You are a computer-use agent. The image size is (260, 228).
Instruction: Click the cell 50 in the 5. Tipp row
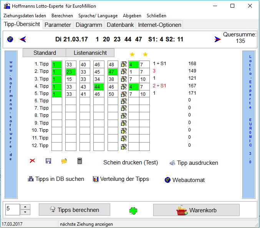[113, 94]
